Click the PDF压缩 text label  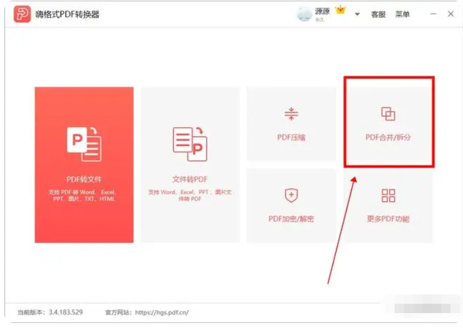coord(291,137)
